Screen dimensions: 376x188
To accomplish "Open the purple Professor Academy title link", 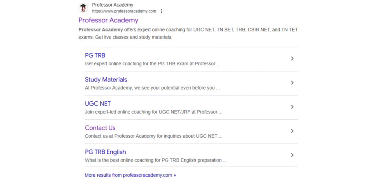I will (108, 20).
